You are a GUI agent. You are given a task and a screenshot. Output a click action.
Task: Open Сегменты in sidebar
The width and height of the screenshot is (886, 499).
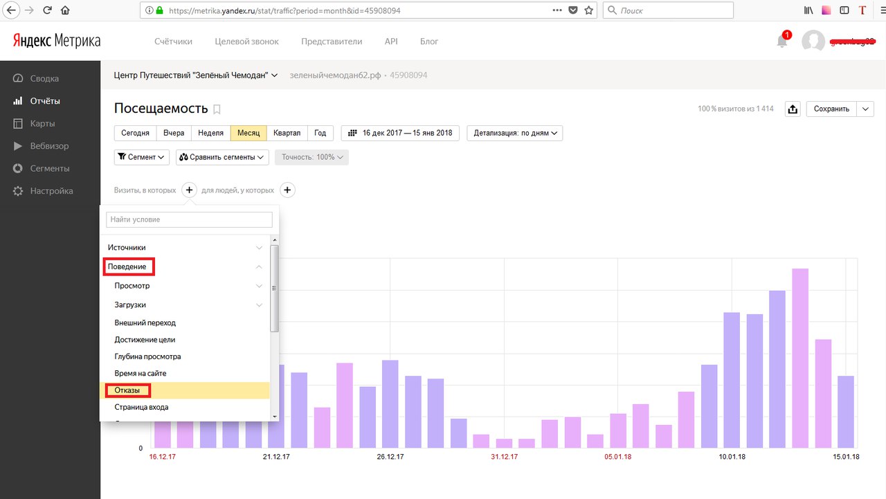click(x=50, y=168)
